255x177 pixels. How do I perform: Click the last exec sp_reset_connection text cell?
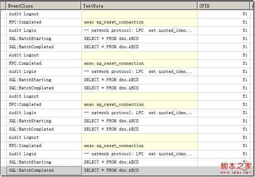[x=114, y=146]
